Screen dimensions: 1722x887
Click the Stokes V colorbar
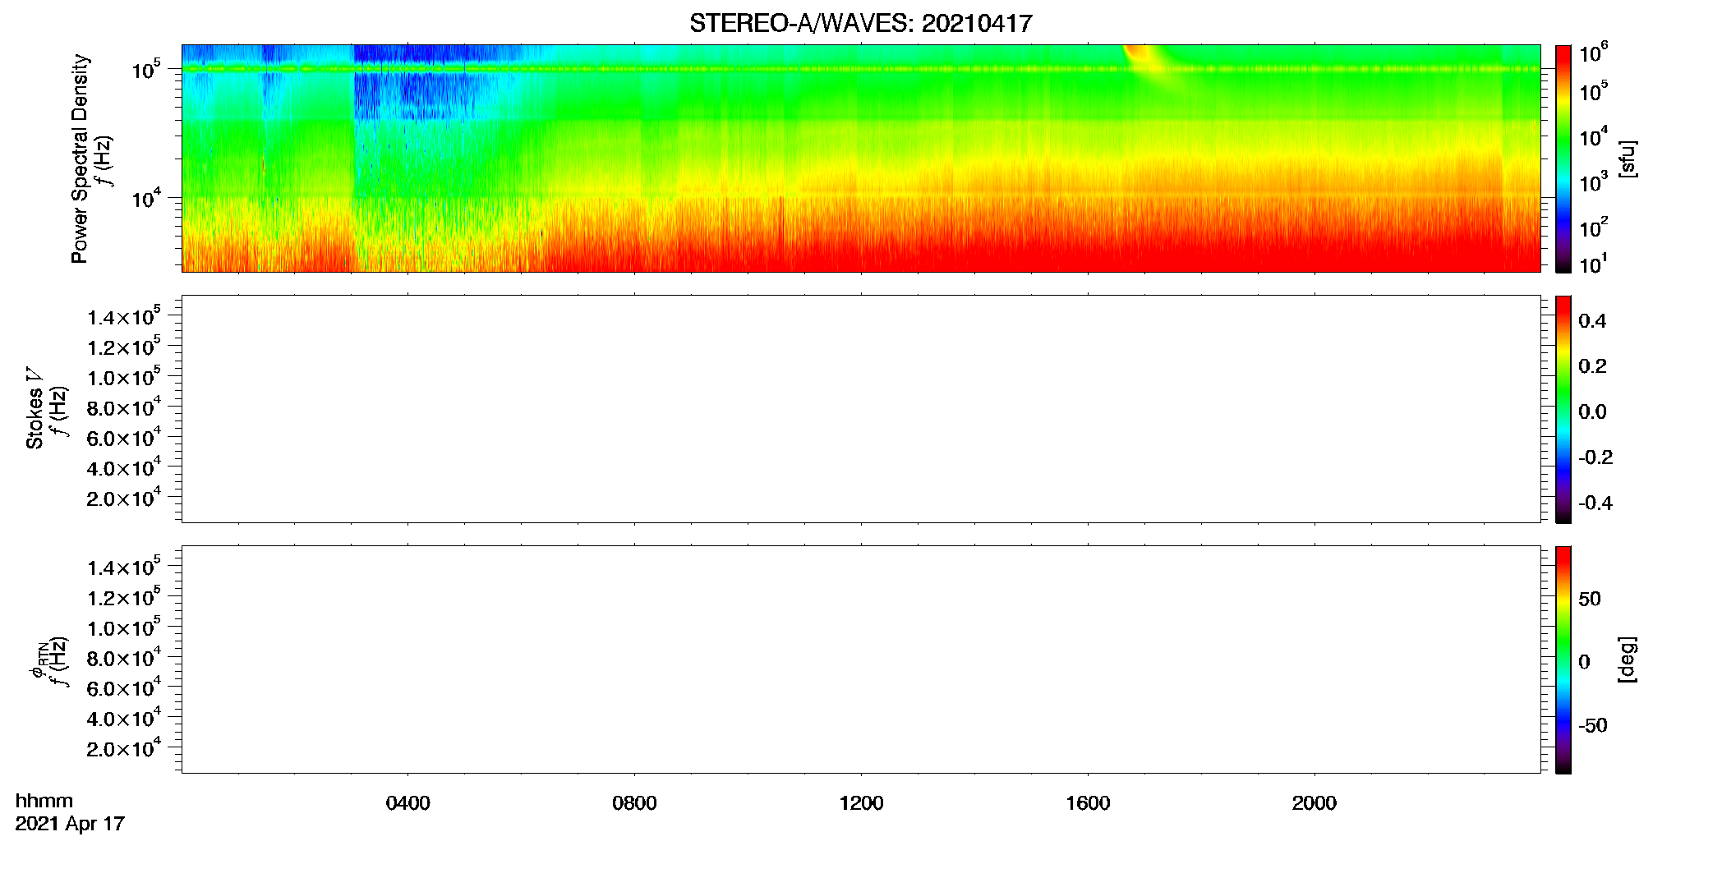pos(1563,409)
